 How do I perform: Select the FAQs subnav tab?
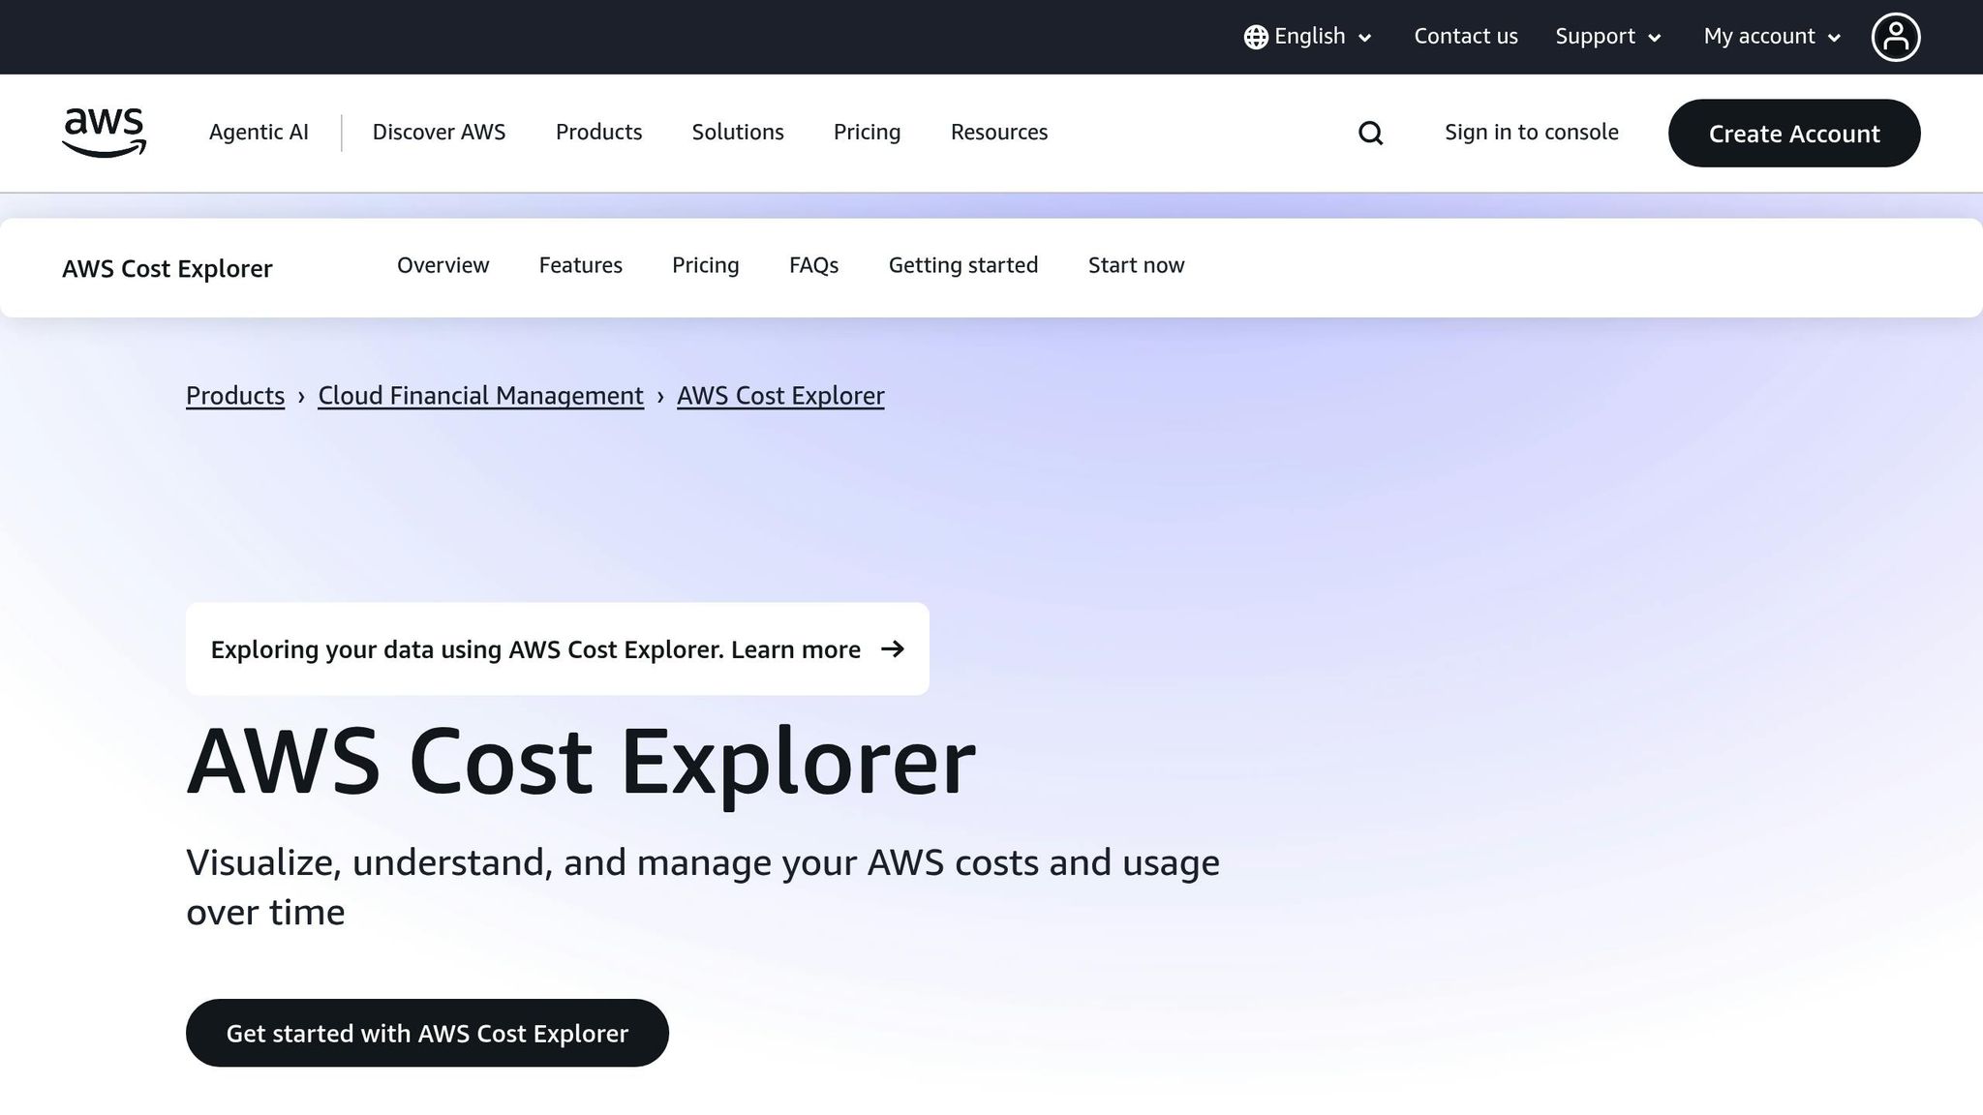pyautogui.click(x=812, y=265)
